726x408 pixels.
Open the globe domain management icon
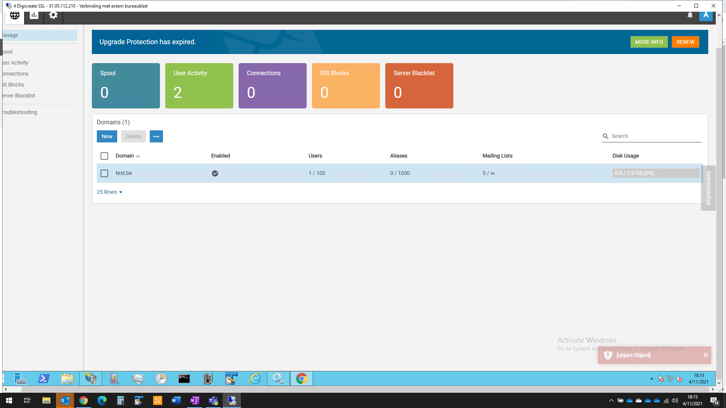pos(15,15)
